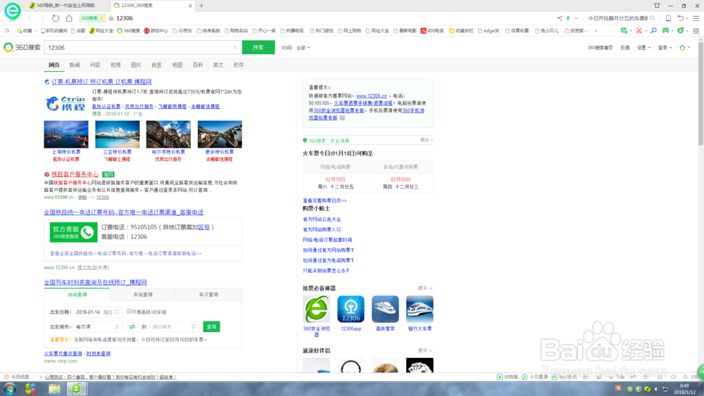Click the undo closed tab arrow icon
Viewport: 704px width, 396px height.
[x=681, y=18]
